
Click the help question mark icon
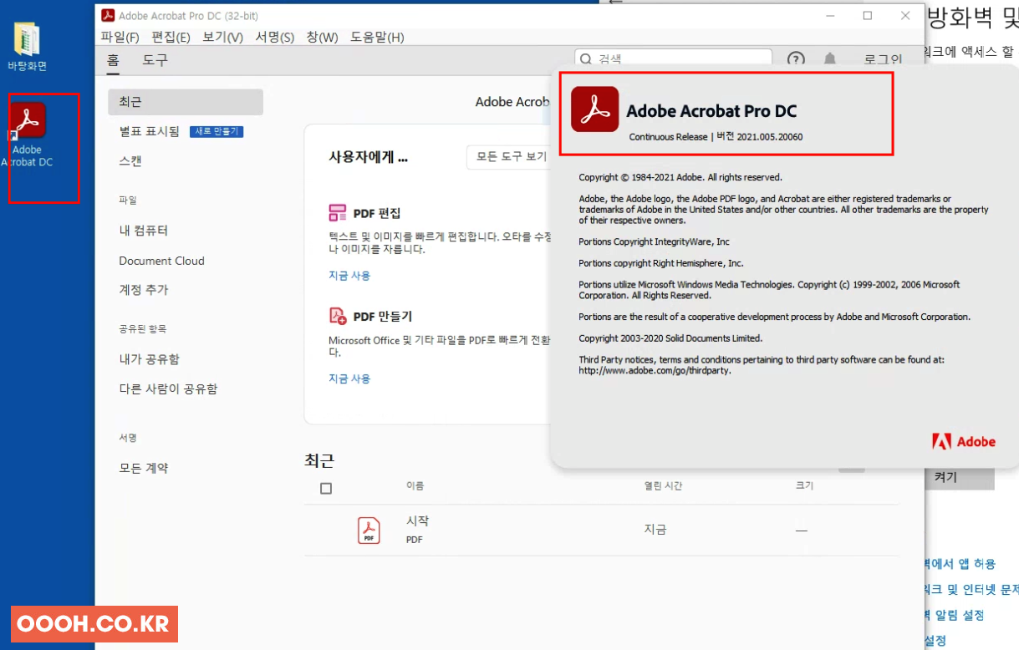pos(796,59)
